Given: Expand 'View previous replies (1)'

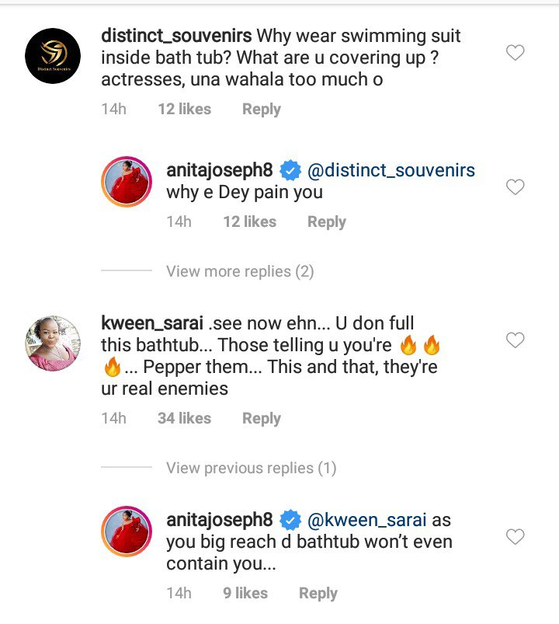Looking at the screenshot, I should (x=251, y=468).
